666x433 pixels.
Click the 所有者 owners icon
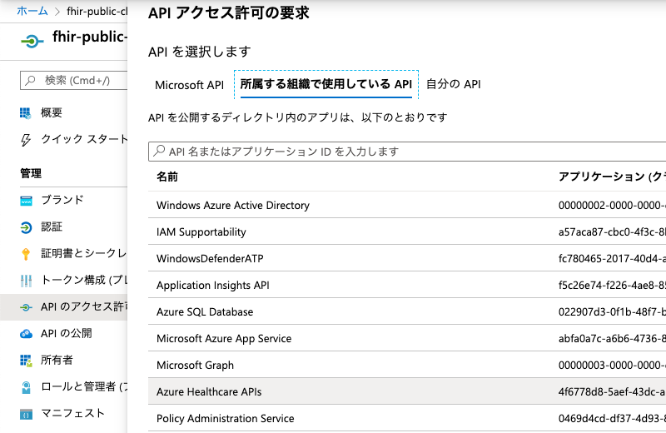(x=26, y=361)
